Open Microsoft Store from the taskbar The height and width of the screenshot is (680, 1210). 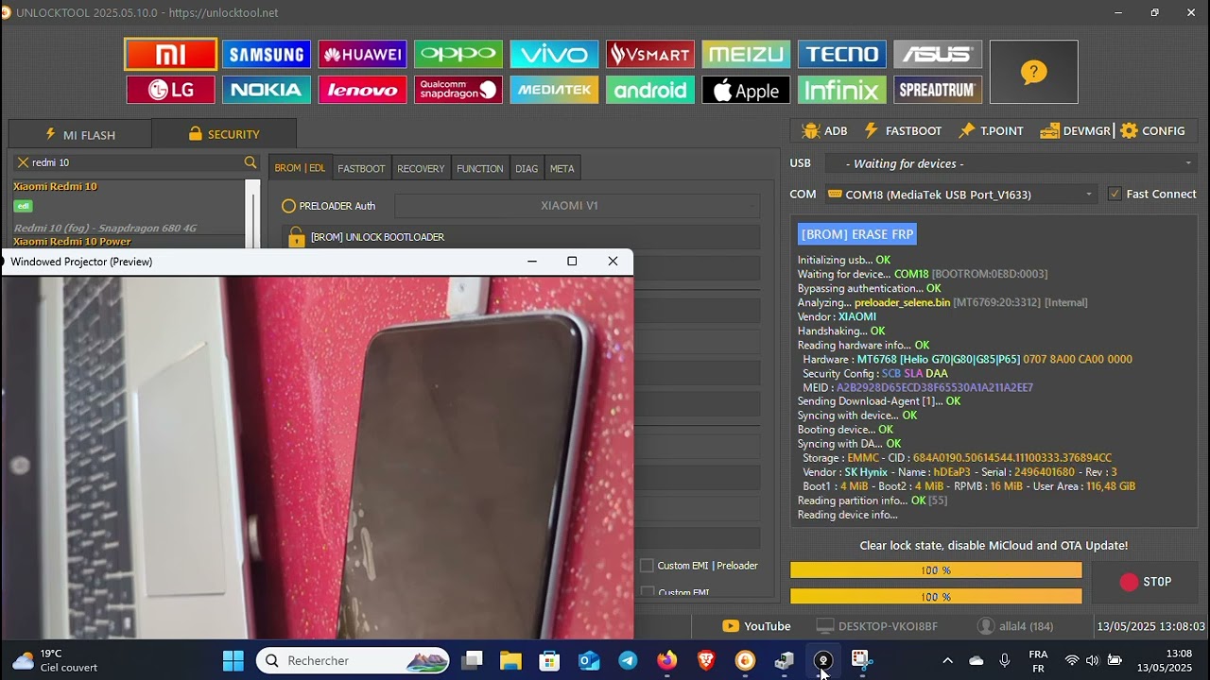549,660
